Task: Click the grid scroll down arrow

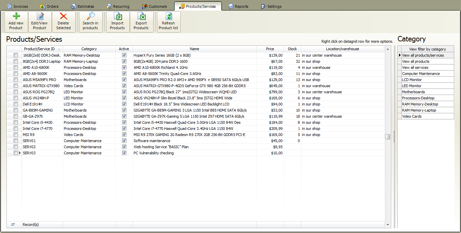Action: [388, 225]
